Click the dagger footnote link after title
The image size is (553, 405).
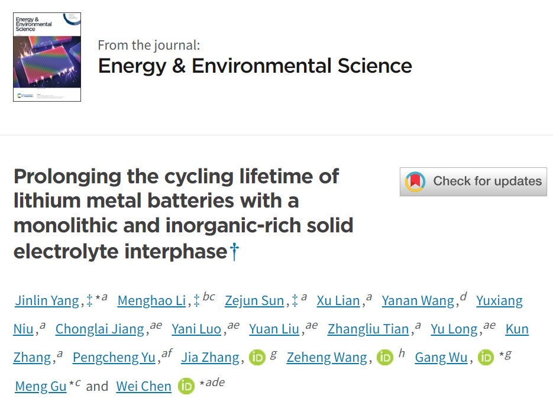(234, 252)
